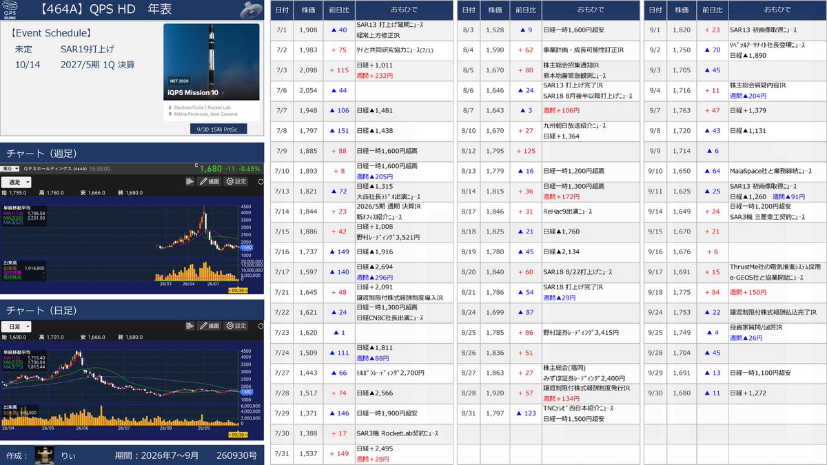Click the 09/30 date marker on daily chart
Viewport: 827px width, 465px height.
click(238, 435)
